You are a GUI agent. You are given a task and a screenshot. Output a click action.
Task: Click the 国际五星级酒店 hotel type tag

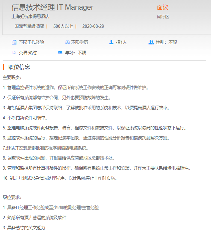(x=29, y=26)
